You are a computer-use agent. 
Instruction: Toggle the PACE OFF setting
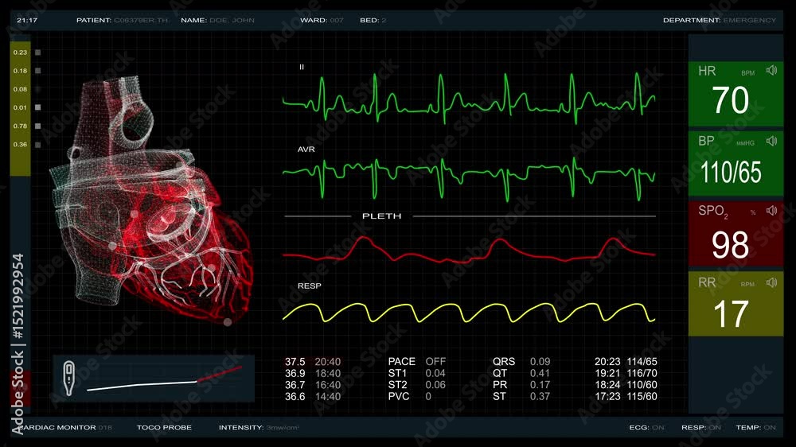pyautogui.click(x=417, y=362)
